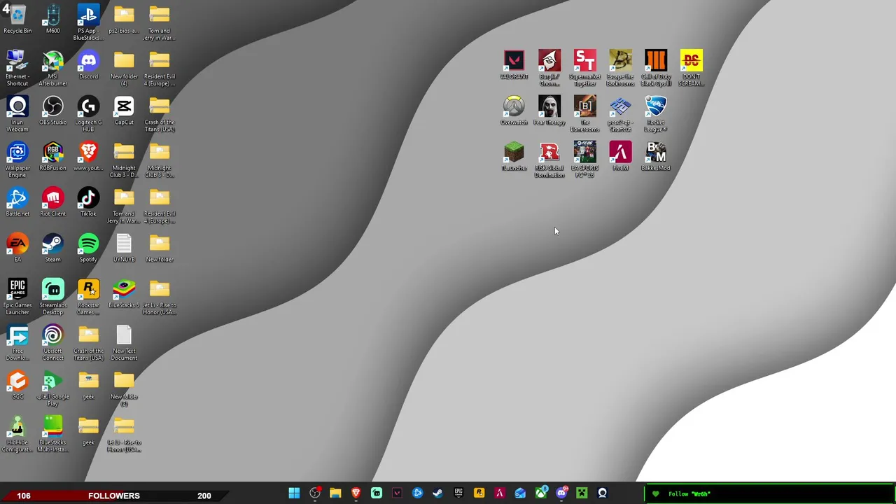Open The Bonerooms game shortcut
Viewport: 896px width, 504px height.
pyautogui.click(x=585, y=114)
